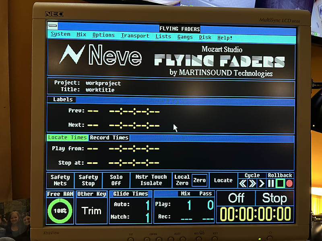Screen dimensions: 322x241
Task: Click the 00:00:00:00 timecode display
Action: point(255,213)
